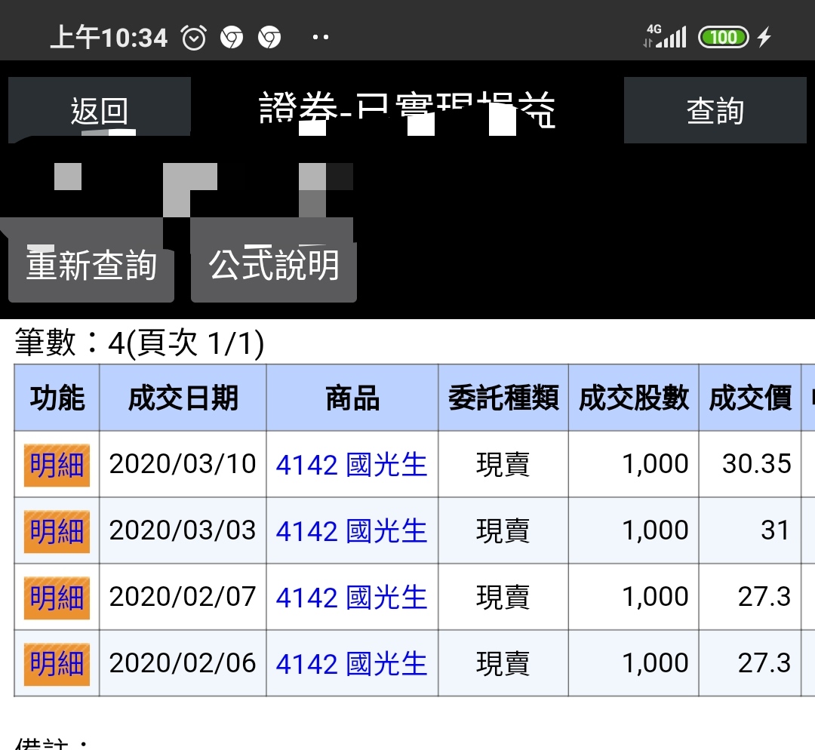The width and height of the screenshot is (815, 750).
Task: Open 4142 國光生 link in 2020/02/07 row
Action: [x=352, y=598]
